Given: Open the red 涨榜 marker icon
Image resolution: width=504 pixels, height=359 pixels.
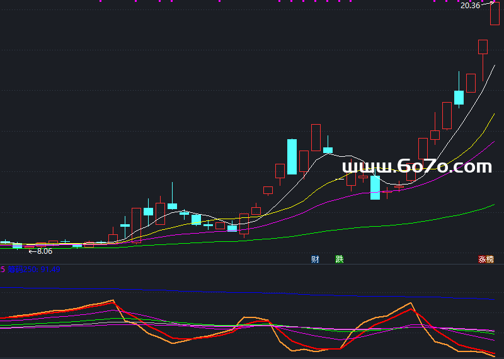Looking at the screenshot, I should pyautogui.click(x=486, y=259).
